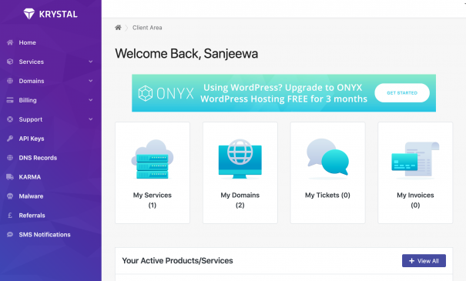
Task: Click the API Keys key icon
Action: point(10,139)
